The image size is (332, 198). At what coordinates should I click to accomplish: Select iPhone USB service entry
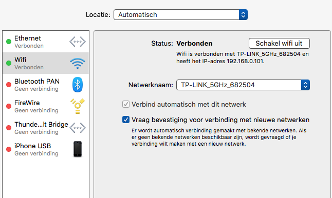[46, 149]
